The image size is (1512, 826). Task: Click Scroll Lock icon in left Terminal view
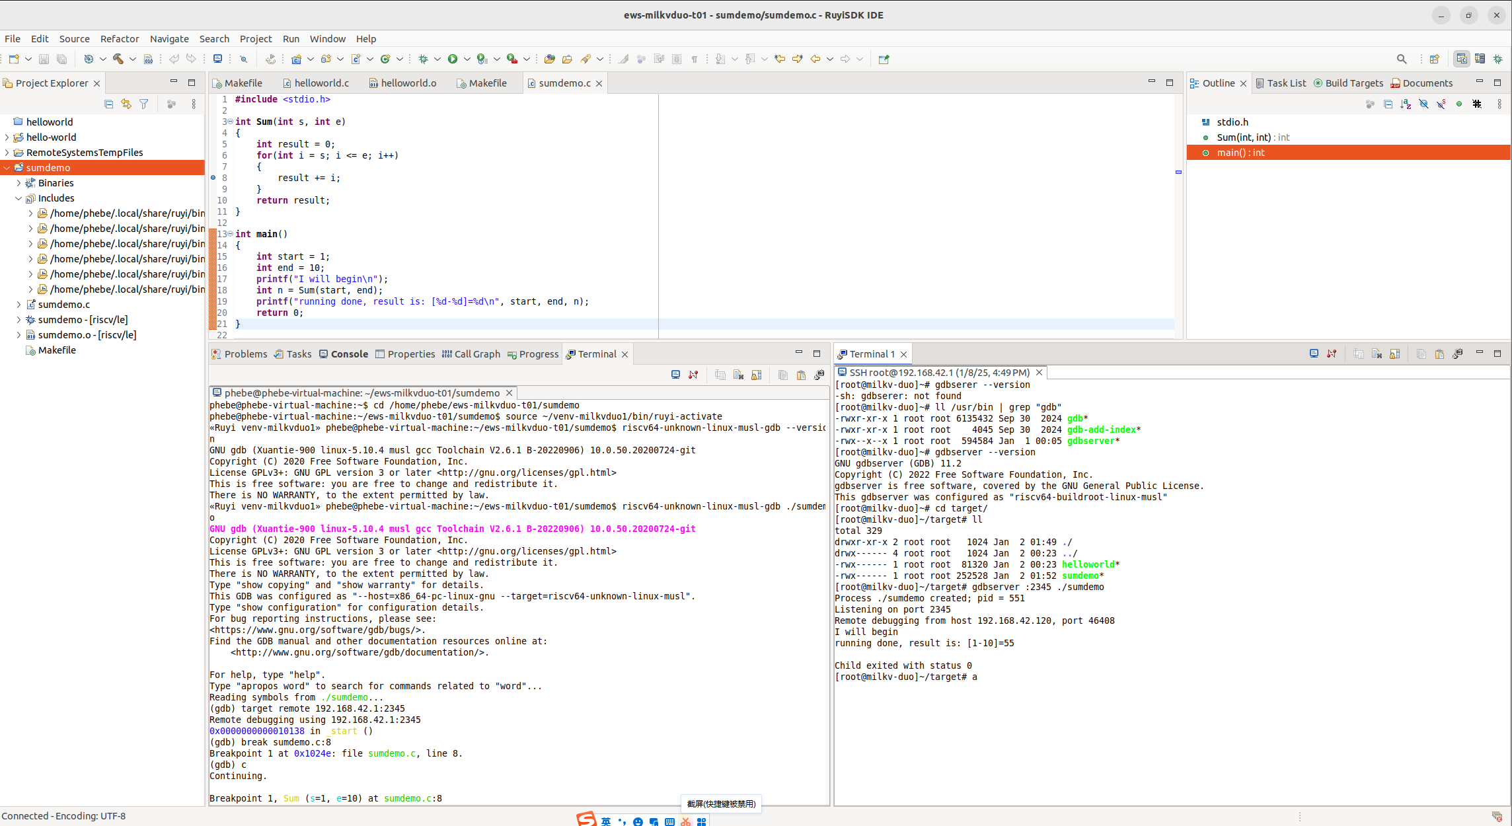(757, 375)
